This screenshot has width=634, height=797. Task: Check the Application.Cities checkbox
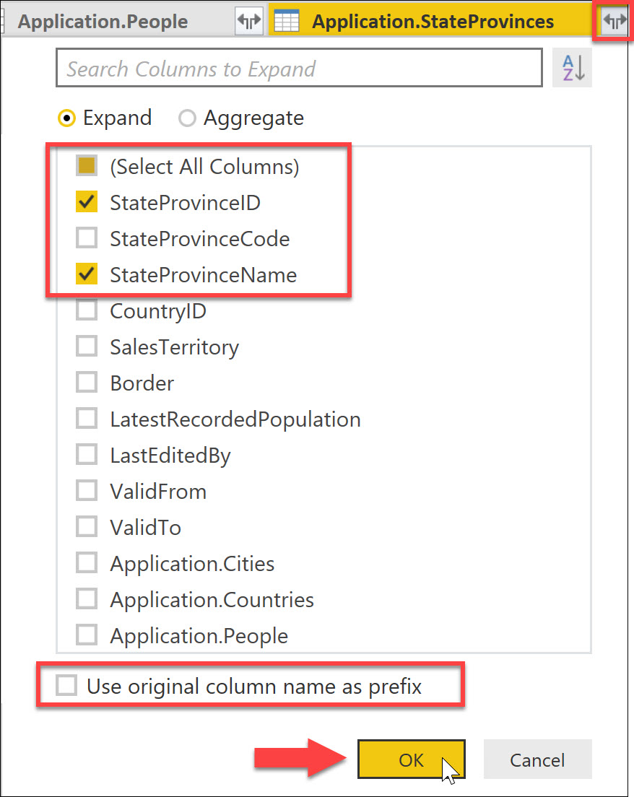pos(87,562)
